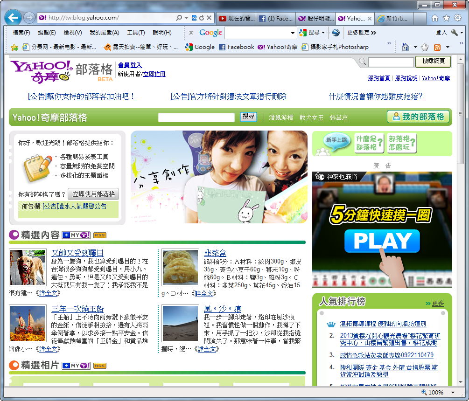Open the 我的最愛(A) menu
This screenshot has height=401, width=469.
point(105,33)
